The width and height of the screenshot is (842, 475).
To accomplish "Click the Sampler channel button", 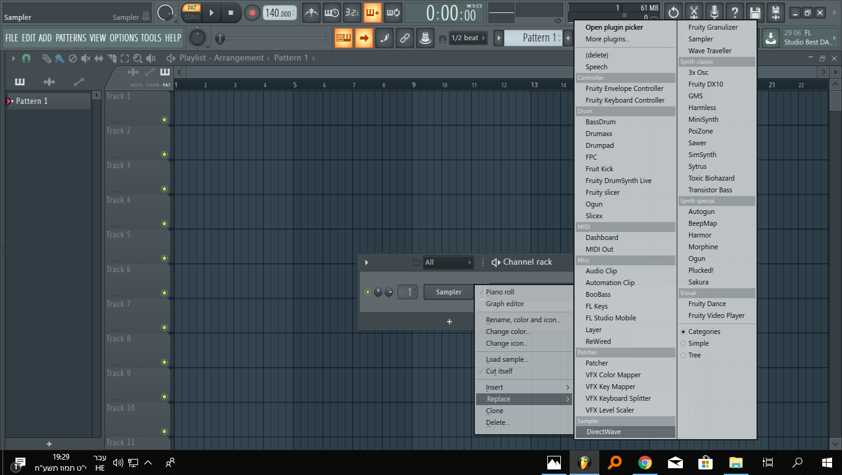I will coord(448,292).
